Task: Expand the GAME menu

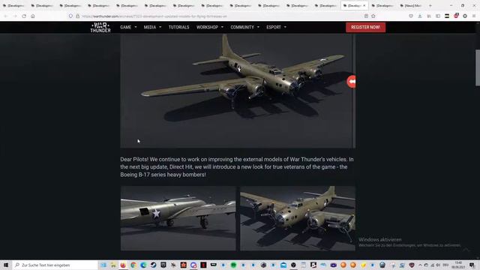Action: point(128,27)
